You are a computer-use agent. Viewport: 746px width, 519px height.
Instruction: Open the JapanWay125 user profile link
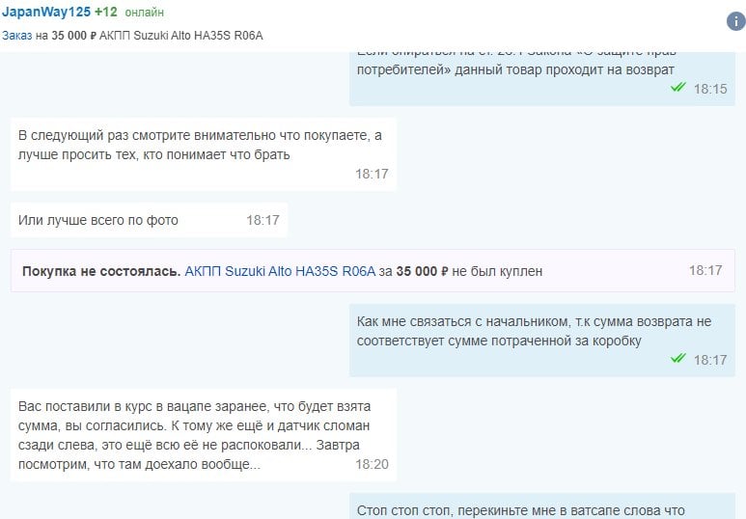(x=46, y=12)
